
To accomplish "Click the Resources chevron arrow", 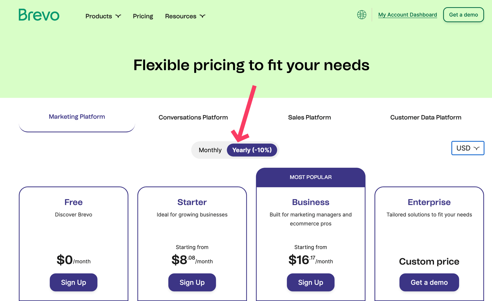I will click(202, 16).
